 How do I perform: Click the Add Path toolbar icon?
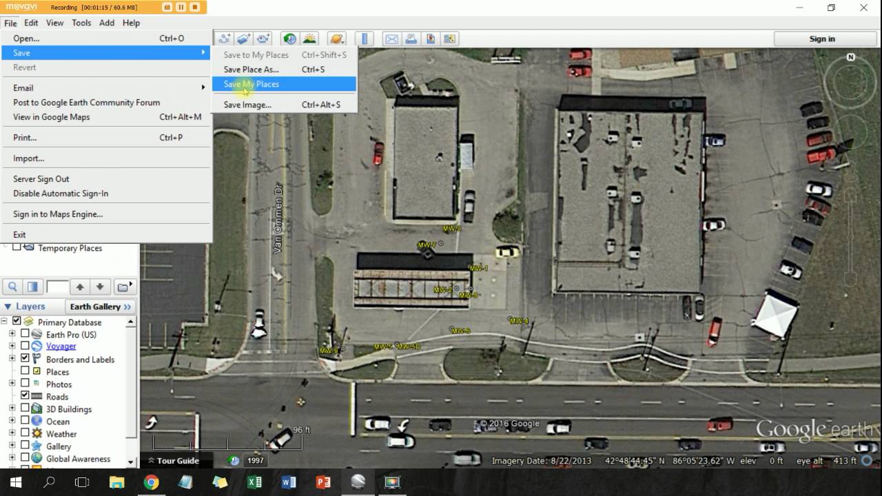click(224, 39)
